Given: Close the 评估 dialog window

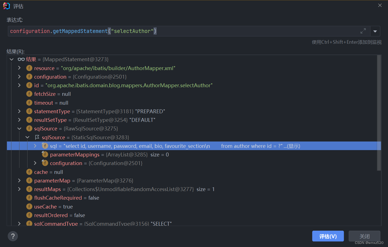Looking at the screenshot, I should pyautogui.click(x=380, y=6).
